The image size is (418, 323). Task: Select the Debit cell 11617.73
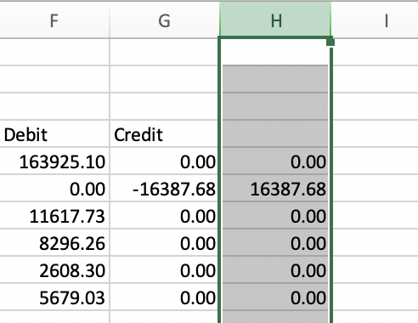[x=54, y=215]
